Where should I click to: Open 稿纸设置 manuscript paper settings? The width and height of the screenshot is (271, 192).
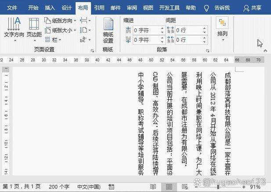coord(108,30)
